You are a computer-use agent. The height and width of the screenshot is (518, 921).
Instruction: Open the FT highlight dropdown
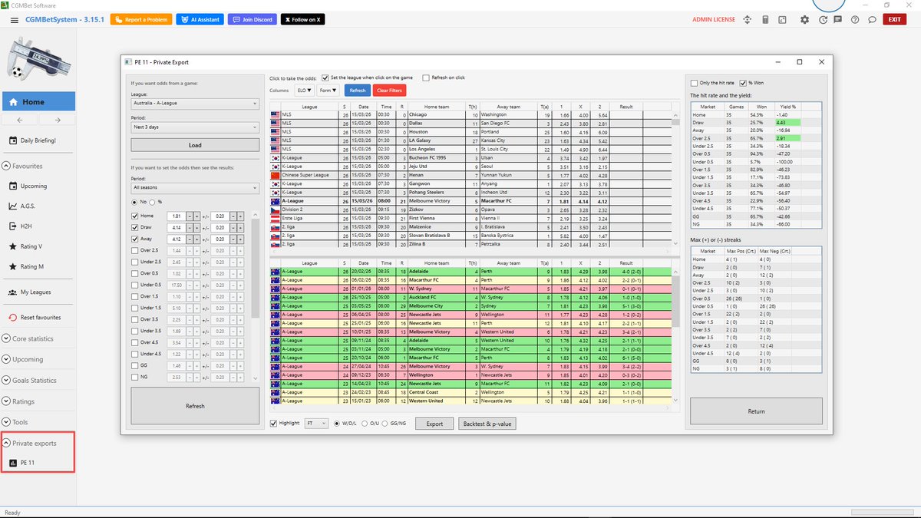point(315,424)
